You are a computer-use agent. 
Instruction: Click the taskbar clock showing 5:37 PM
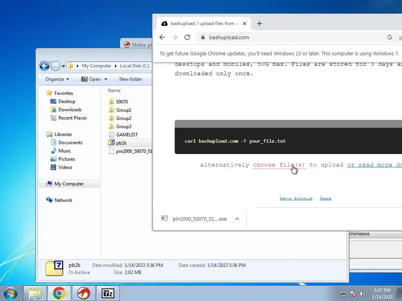click(x=382, y=294)
